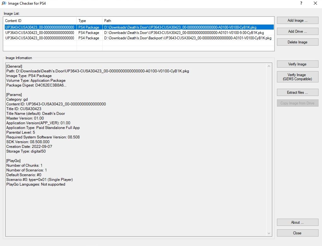Click the Default Scenario: #0 line
Screen dimensions: 322x246
coord(24,175)
